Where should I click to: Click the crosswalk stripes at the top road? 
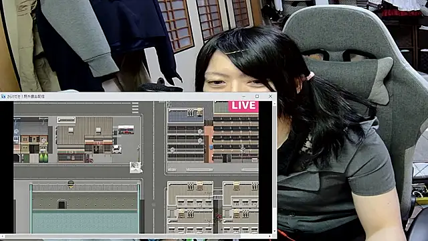(135, 107)
